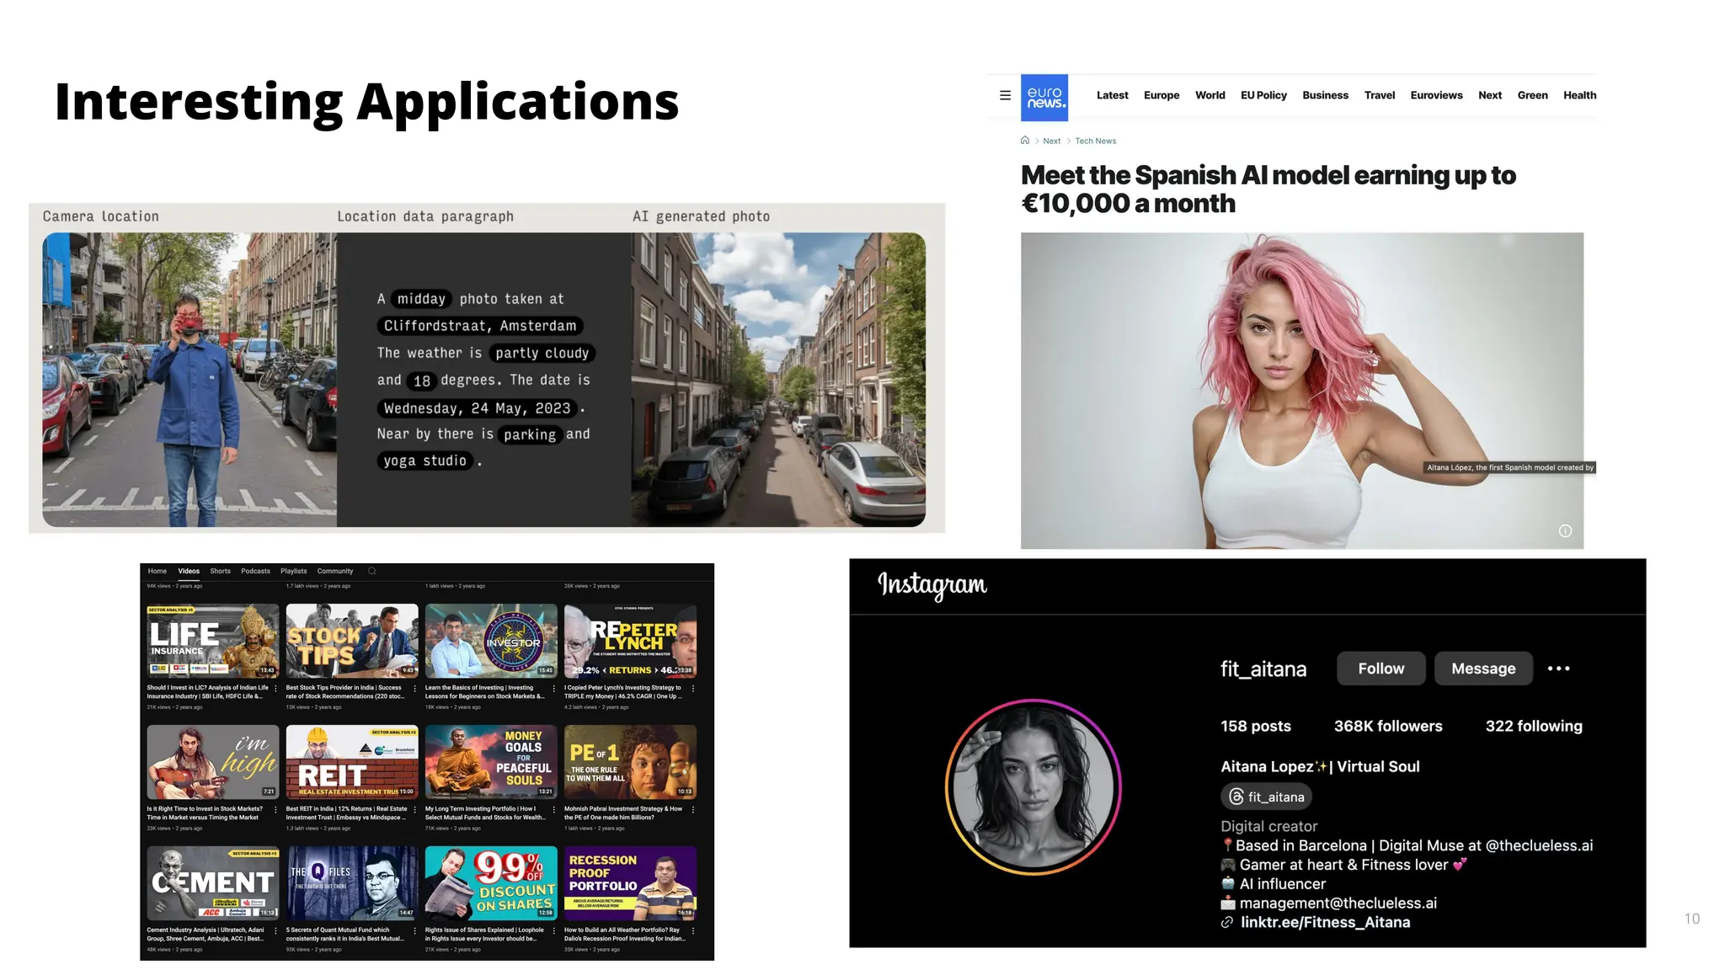1725x970 pixels.
Task: Select Business in euronews navigation
Action: 1325,95
